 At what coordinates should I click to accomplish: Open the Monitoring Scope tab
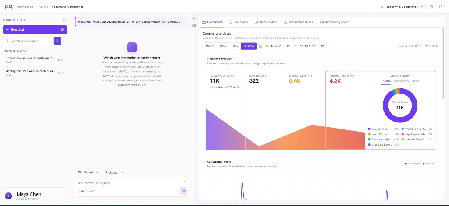pyautogui.click(x=335, y=22)
